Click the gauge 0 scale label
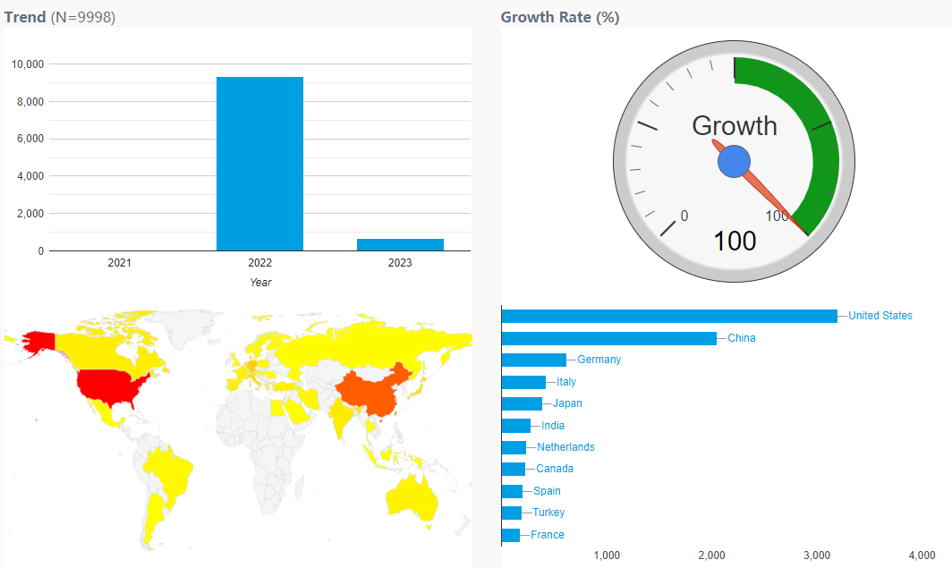 [x=684, y=216]
